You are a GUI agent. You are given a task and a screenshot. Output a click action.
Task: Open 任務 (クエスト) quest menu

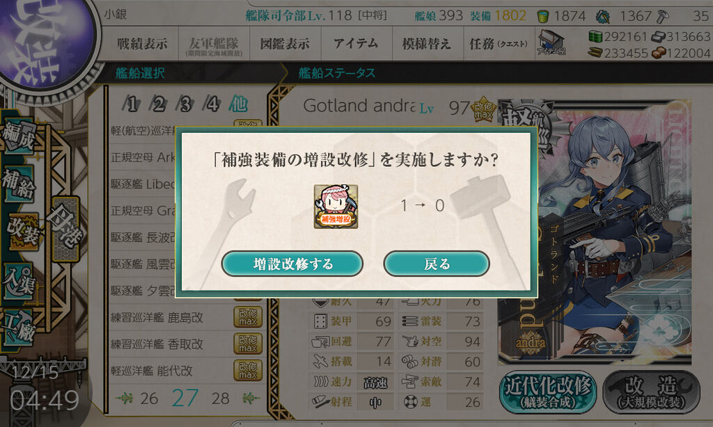tap(499, 44)
